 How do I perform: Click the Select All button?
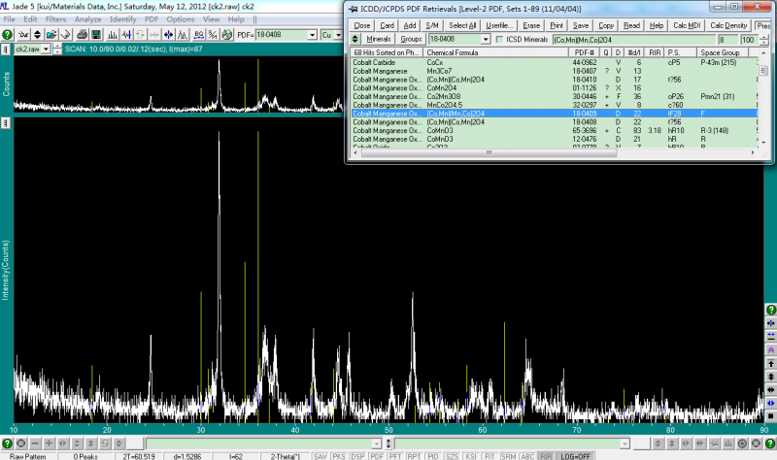coord(462,24)
